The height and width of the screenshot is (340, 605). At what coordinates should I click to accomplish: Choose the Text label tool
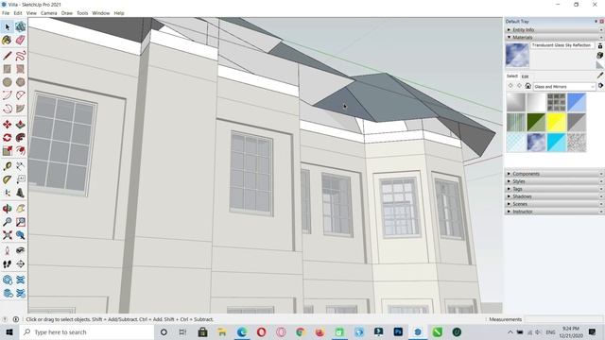click(21, 179)
